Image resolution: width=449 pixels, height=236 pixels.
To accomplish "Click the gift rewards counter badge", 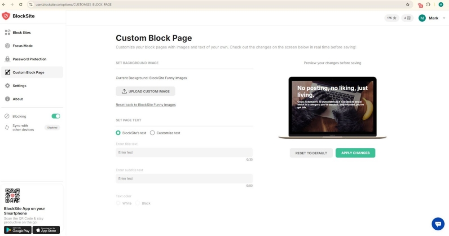I will [x=407, y=18].
